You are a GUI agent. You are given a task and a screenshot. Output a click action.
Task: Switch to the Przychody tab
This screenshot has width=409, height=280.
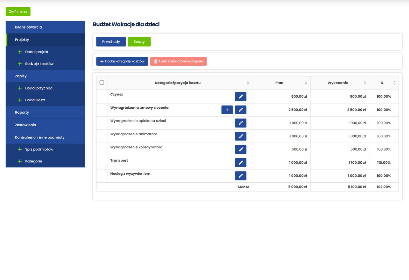[111, 42]
